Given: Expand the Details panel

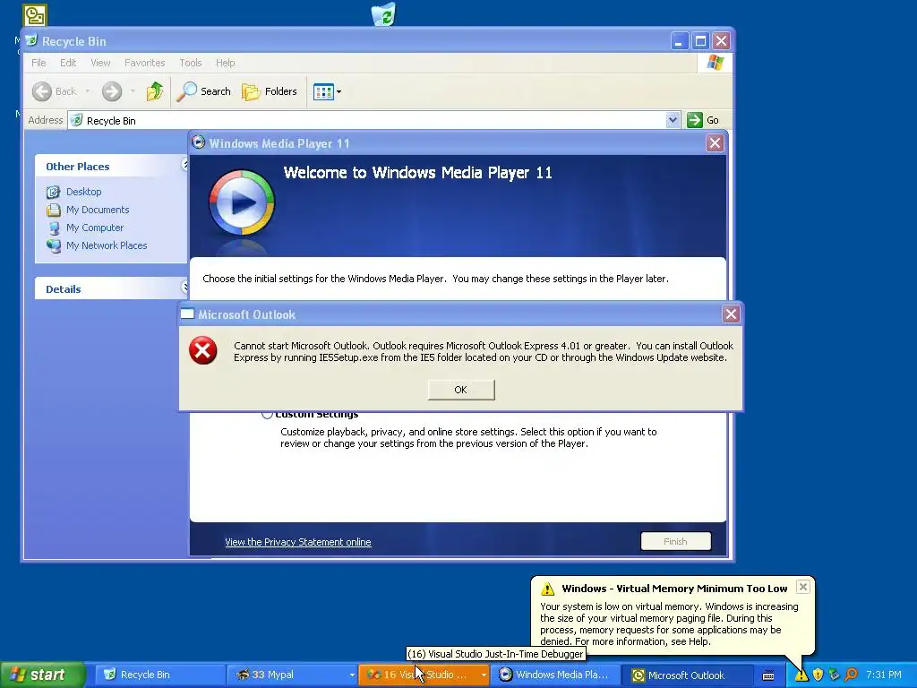Looking at the screenshot, I should [x=184, y=288].
